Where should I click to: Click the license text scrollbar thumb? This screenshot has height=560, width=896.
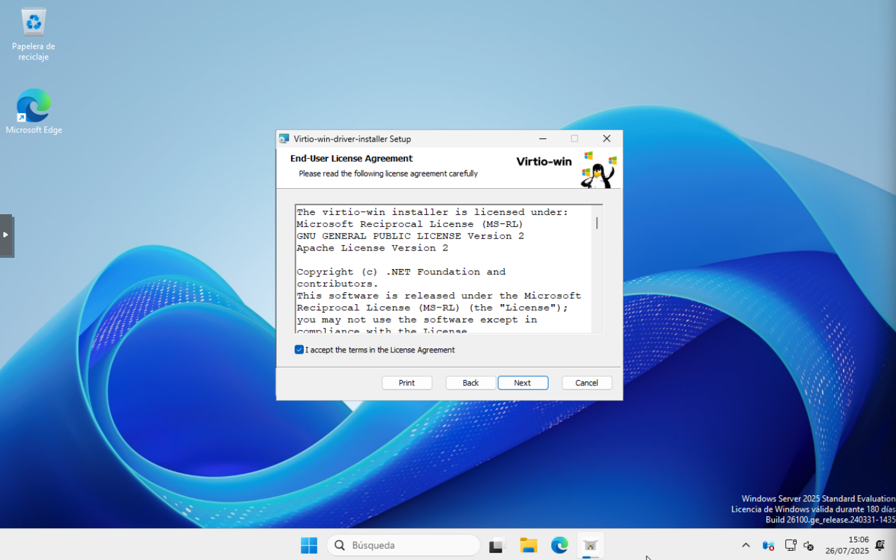(597, 223)
